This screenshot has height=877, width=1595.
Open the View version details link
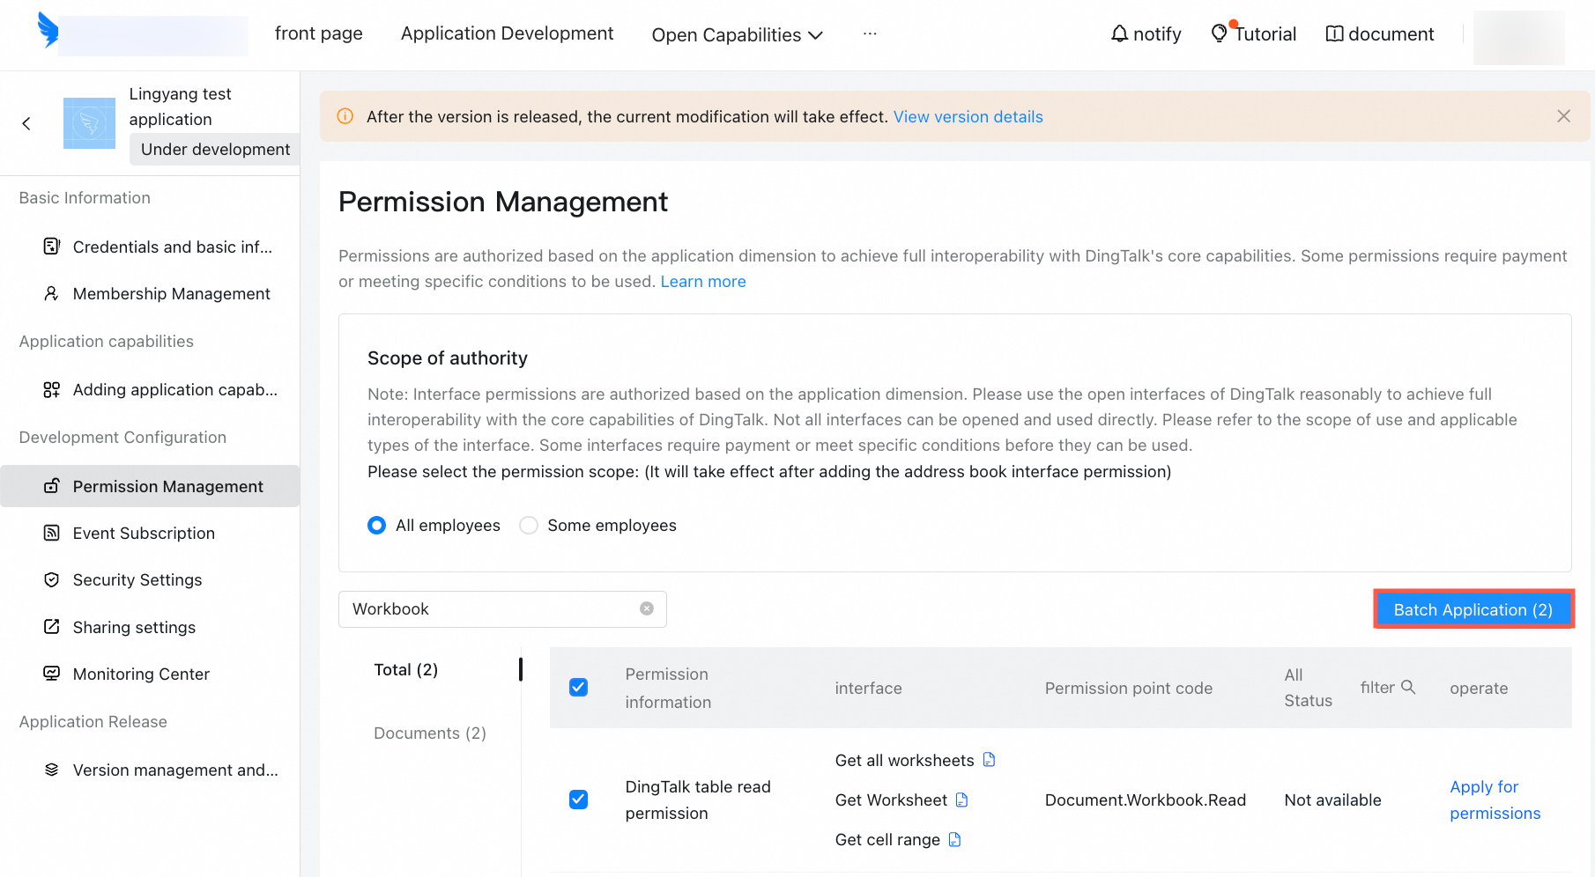pos(968,117)
